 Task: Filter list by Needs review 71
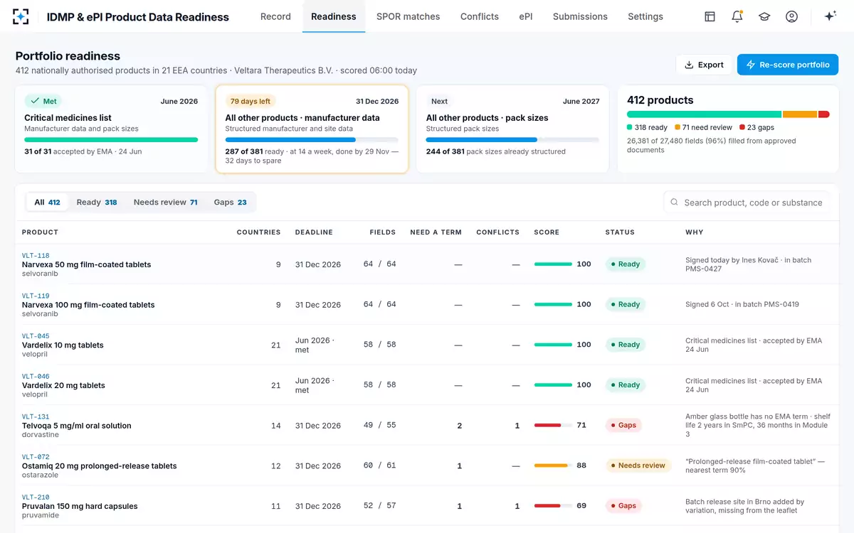click(166, 203)
